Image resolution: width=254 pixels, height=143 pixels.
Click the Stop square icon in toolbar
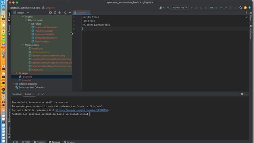pyautogui.click(x=206, y=8)
